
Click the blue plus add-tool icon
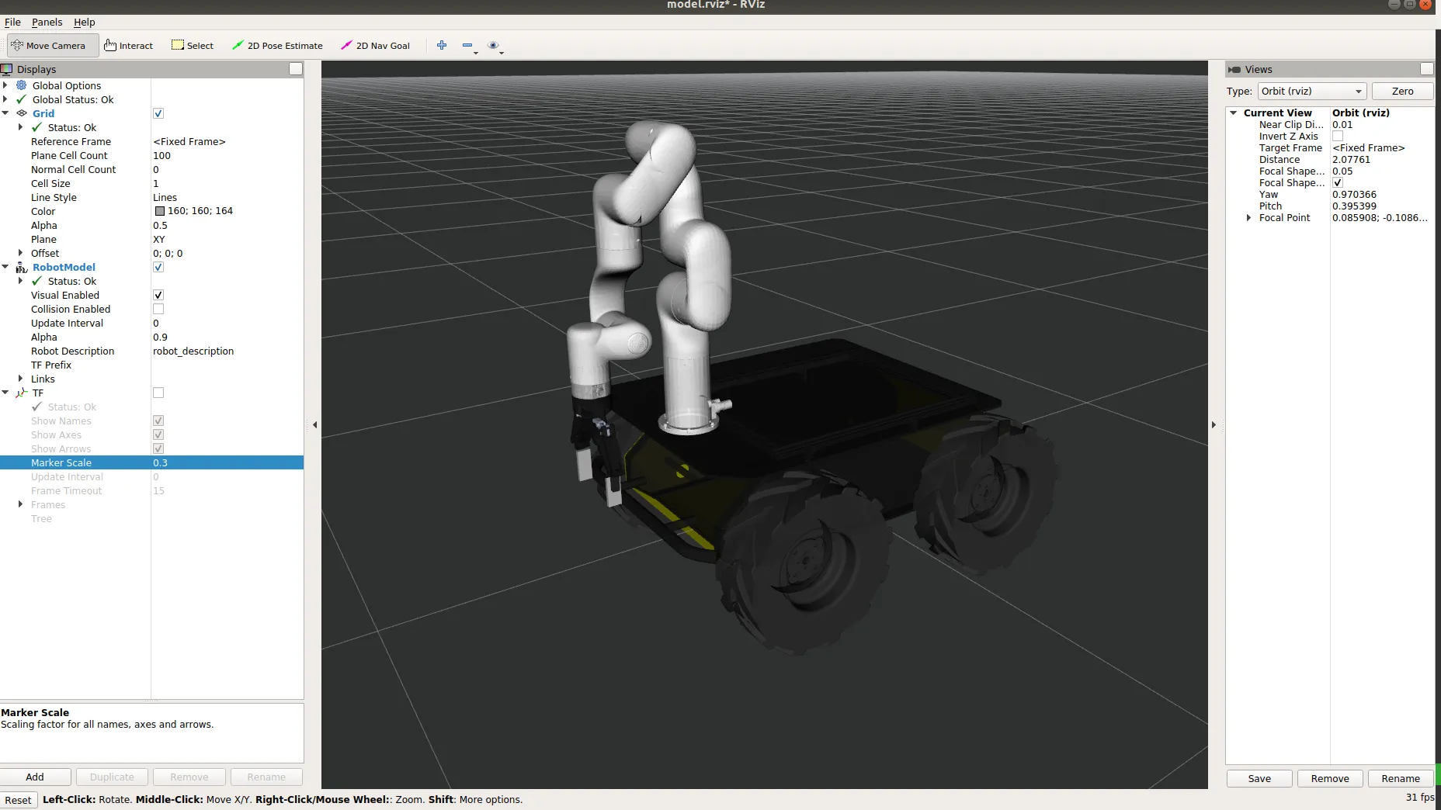(442, 46)
